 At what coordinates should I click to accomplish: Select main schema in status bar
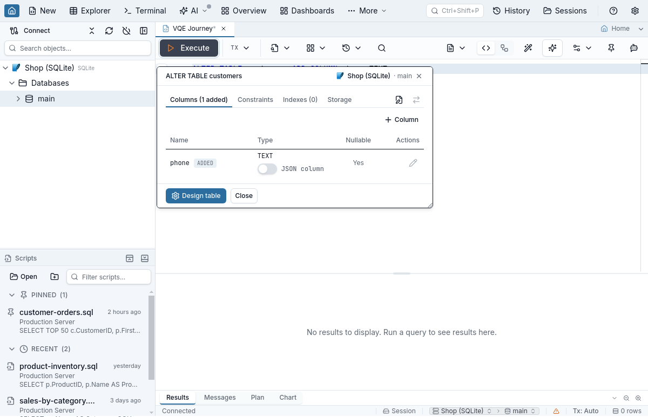(521, 411)
